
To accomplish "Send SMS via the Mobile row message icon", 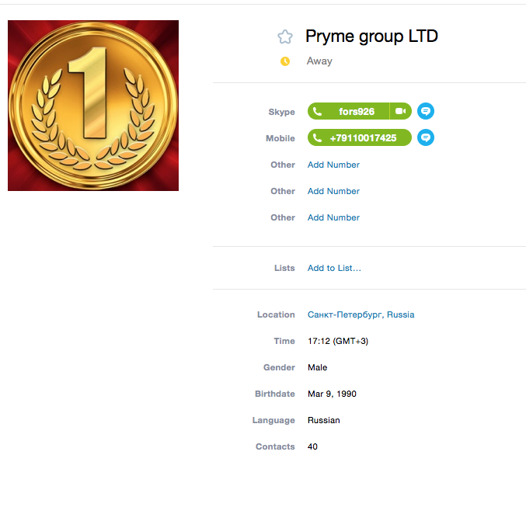I will coord(425,137).
